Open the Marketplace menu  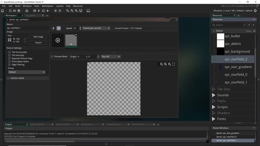[x=48, y=6]
